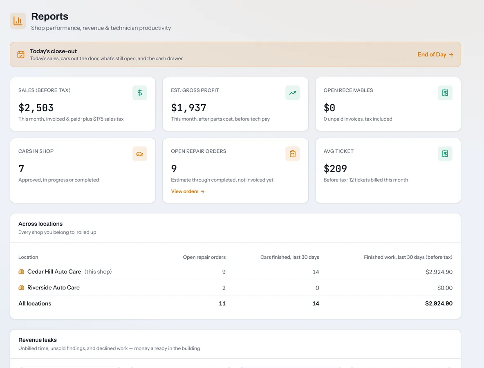The width and height of the screenshot is (484, 368).
Task: Click the dollar sign icon on Sales card
Action: tap(140, 93)
